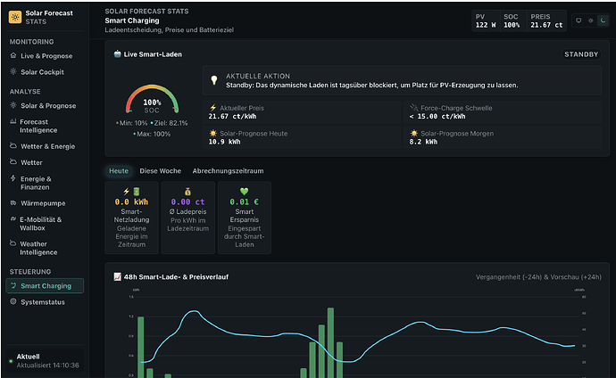Click the money bag icon above Ø Ladepreis
The image size is (616, 378).
(x=187, y=192)
